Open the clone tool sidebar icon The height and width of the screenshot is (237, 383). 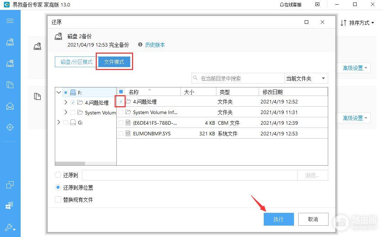10,185
